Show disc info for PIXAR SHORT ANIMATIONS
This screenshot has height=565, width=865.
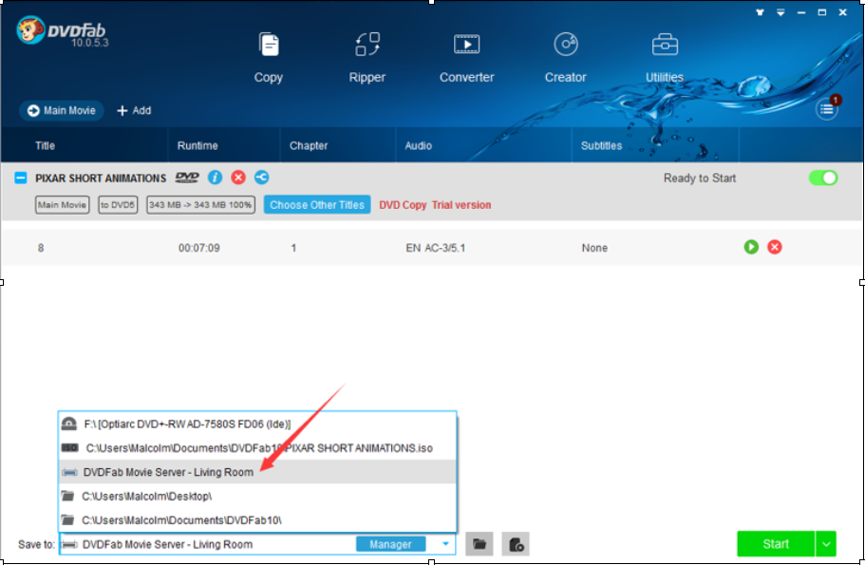pos(215,178)
